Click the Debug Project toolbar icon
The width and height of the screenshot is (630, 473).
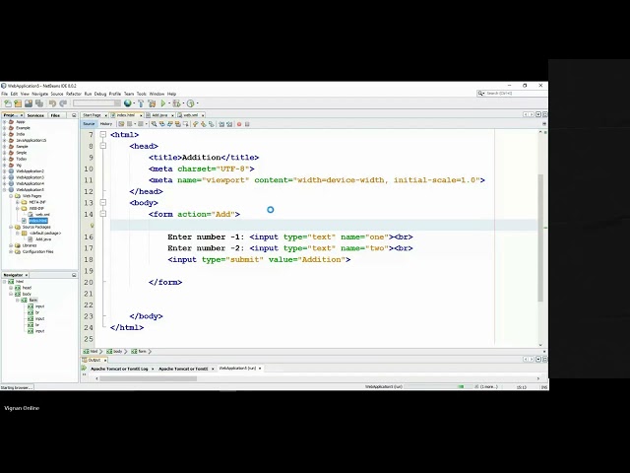click(x=176, y=103)
